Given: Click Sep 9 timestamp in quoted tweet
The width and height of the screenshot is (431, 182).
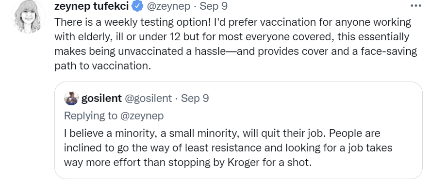Looking at the screenshot, I should click(195, 98).
